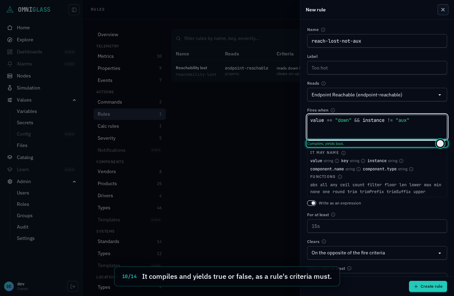Open the Users admin page
Image resolution: width=454 pixels, height=296 pixels.
(23, 193)
